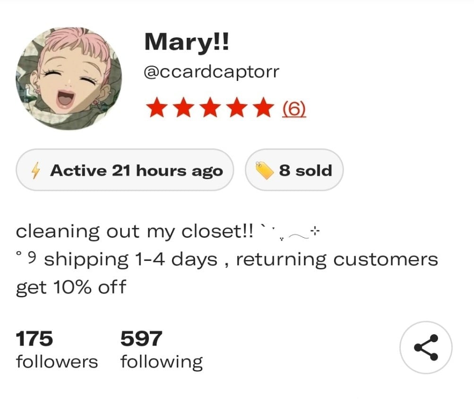Click the following label
Image resolution: width=474 pixels, height=399 pixels.
[162, 362]
